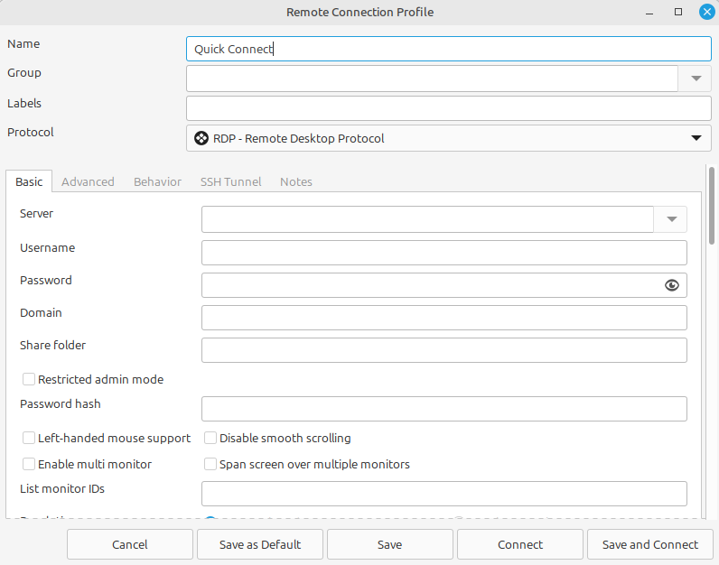The height and width of the screenshot is (565, 719).
Task: Toggle Left-handed mouse support
Action: [29, 439]
